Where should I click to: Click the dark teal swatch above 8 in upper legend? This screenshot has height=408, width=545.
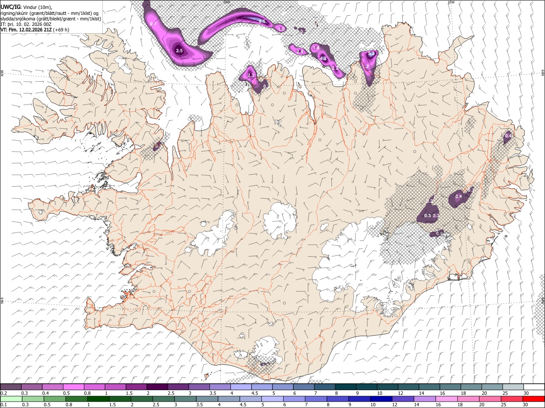click(346, 387)
